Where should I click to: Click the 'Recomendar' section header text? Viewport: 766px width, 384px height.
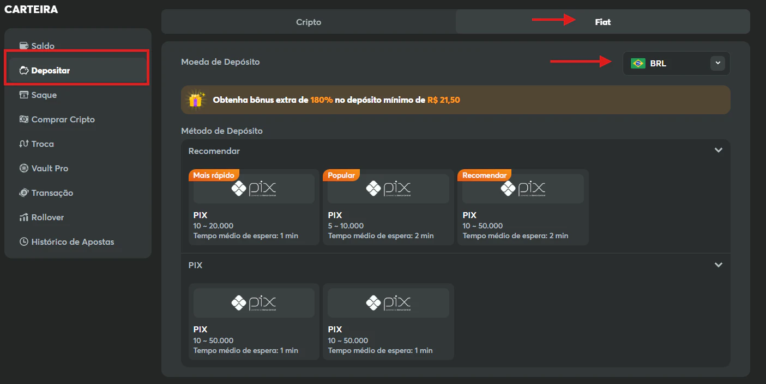pyautogui.click(x=214, y=151)
